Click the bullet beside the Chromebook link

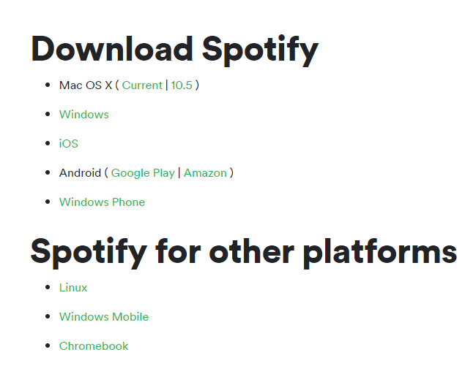(48, 345)
